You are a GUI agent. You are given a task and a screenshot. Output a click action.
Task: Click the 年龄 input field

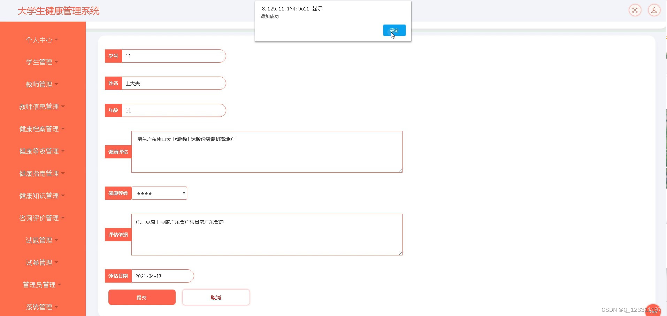174,110
